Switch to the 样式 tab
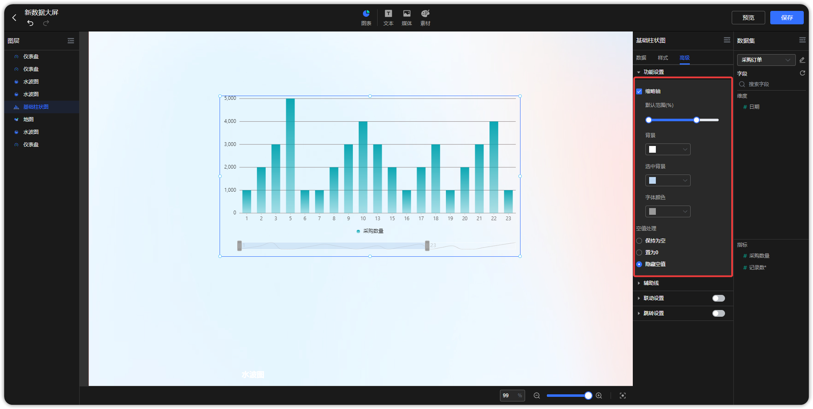 pyautogui.click(x=663, y=58)
